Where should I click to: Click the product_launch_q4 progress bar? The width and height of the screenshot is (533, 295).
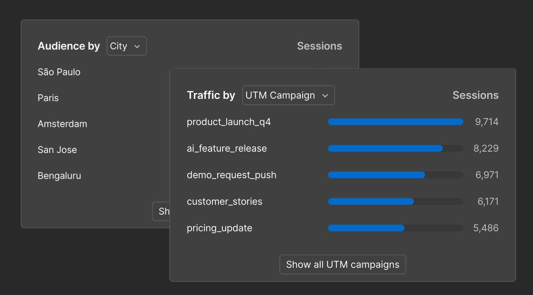click(395, 122)
